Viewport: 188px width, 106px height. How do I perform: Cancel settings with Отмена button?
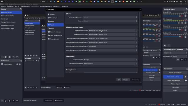126,80
